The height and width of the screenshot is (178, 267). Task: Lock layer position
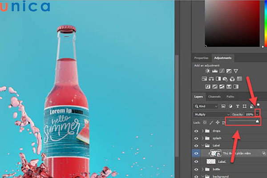click(x=218, y=122)
